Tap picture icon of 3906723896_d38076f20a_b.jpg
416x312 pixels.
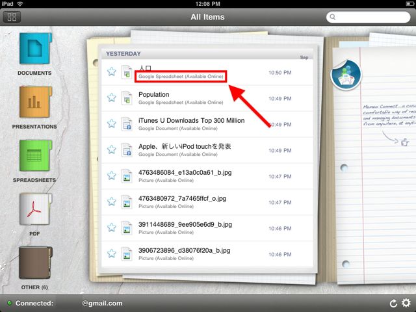point(127,254)
